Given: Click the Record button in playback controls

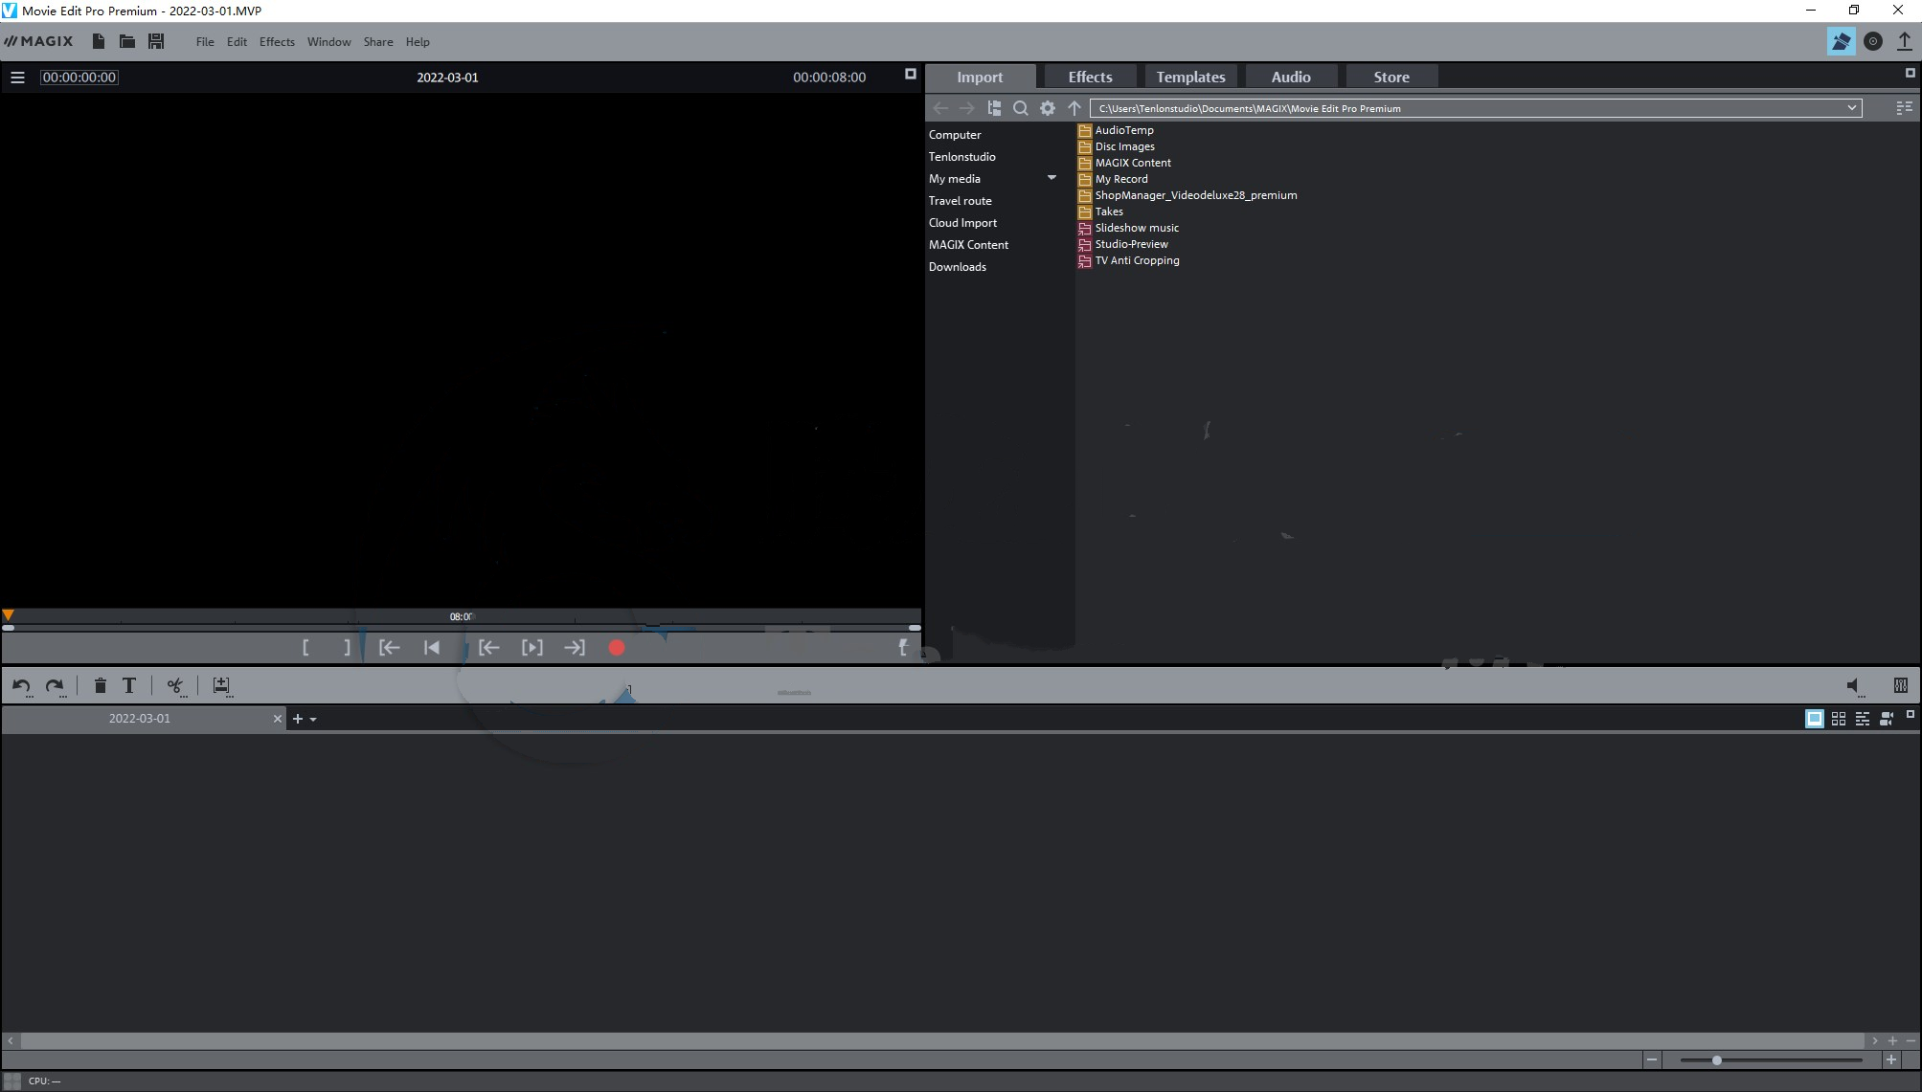Looking at the screenshot, I should point(618,648).
